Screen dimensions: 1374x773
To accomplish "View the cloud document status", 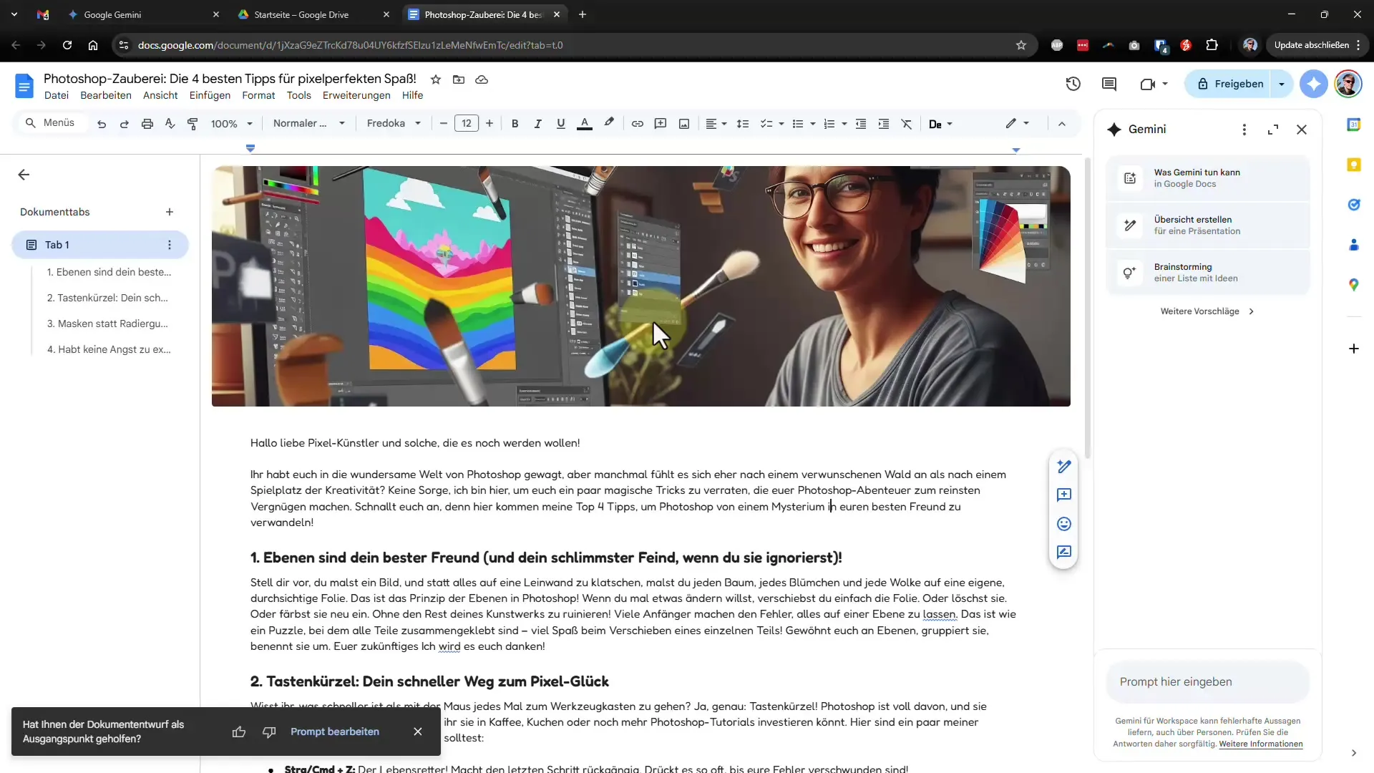I will pos(482,79).
